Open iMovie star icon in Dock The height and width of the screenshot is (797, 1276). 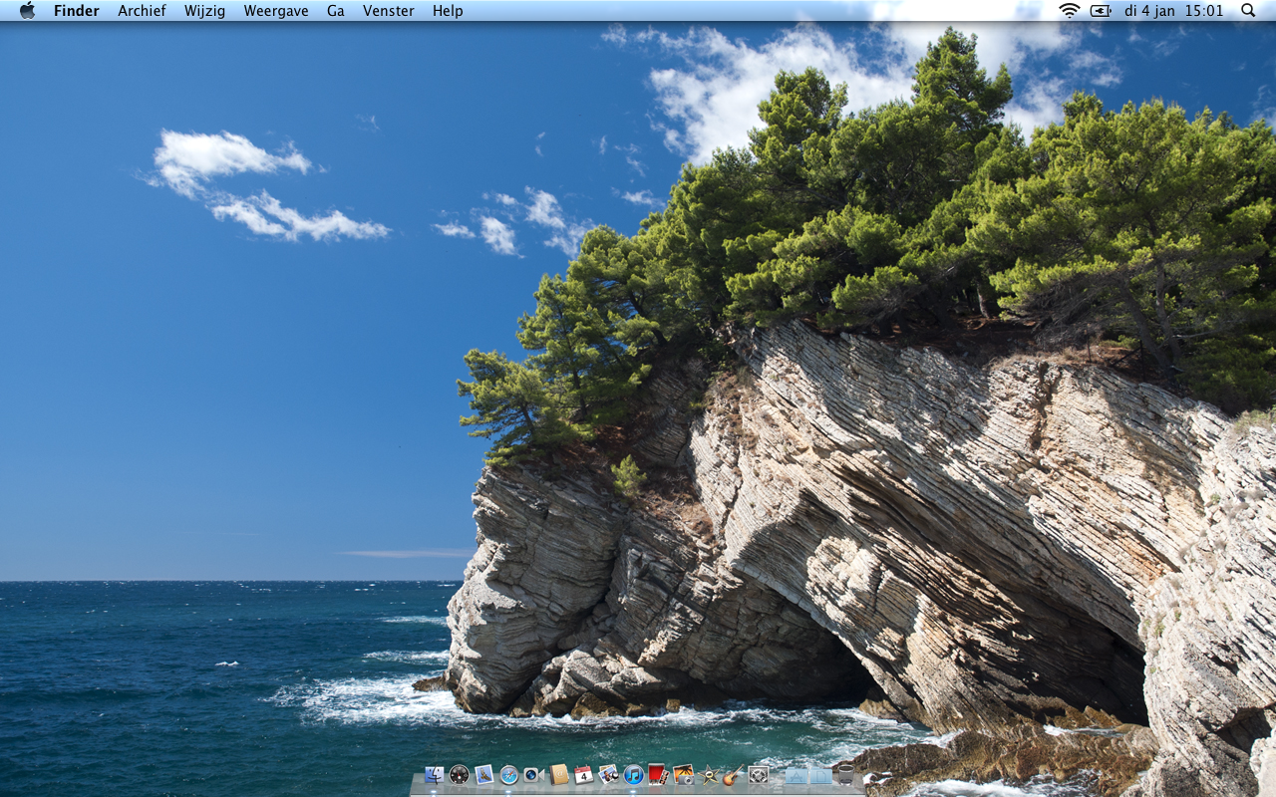pos(709,775)
